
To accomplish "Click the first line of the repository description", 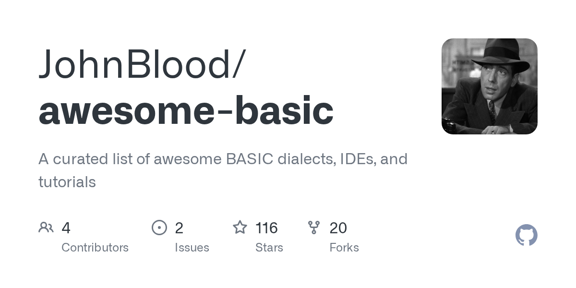I will pyautogui.click(x=223, y=159).
